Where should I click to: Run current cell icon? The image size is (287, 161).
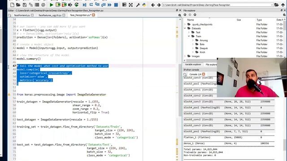[x=58, y=5]
